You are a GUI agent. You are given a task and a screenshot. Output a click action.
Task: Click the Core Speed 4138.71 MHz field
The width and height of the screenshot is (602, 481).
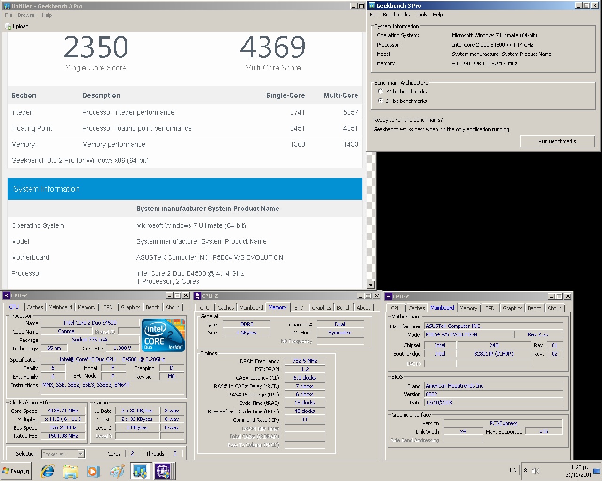point(63,411)
